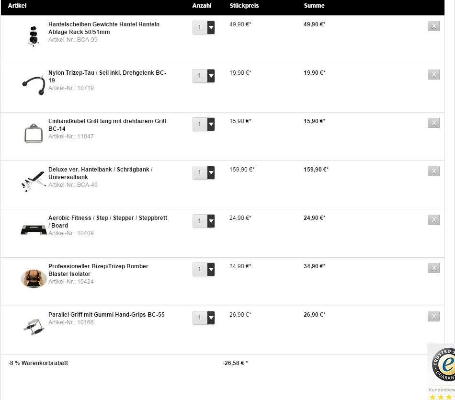455x400 pixels.
Task: Open the Trusted Shops guarantee badge
Action: 444,364
